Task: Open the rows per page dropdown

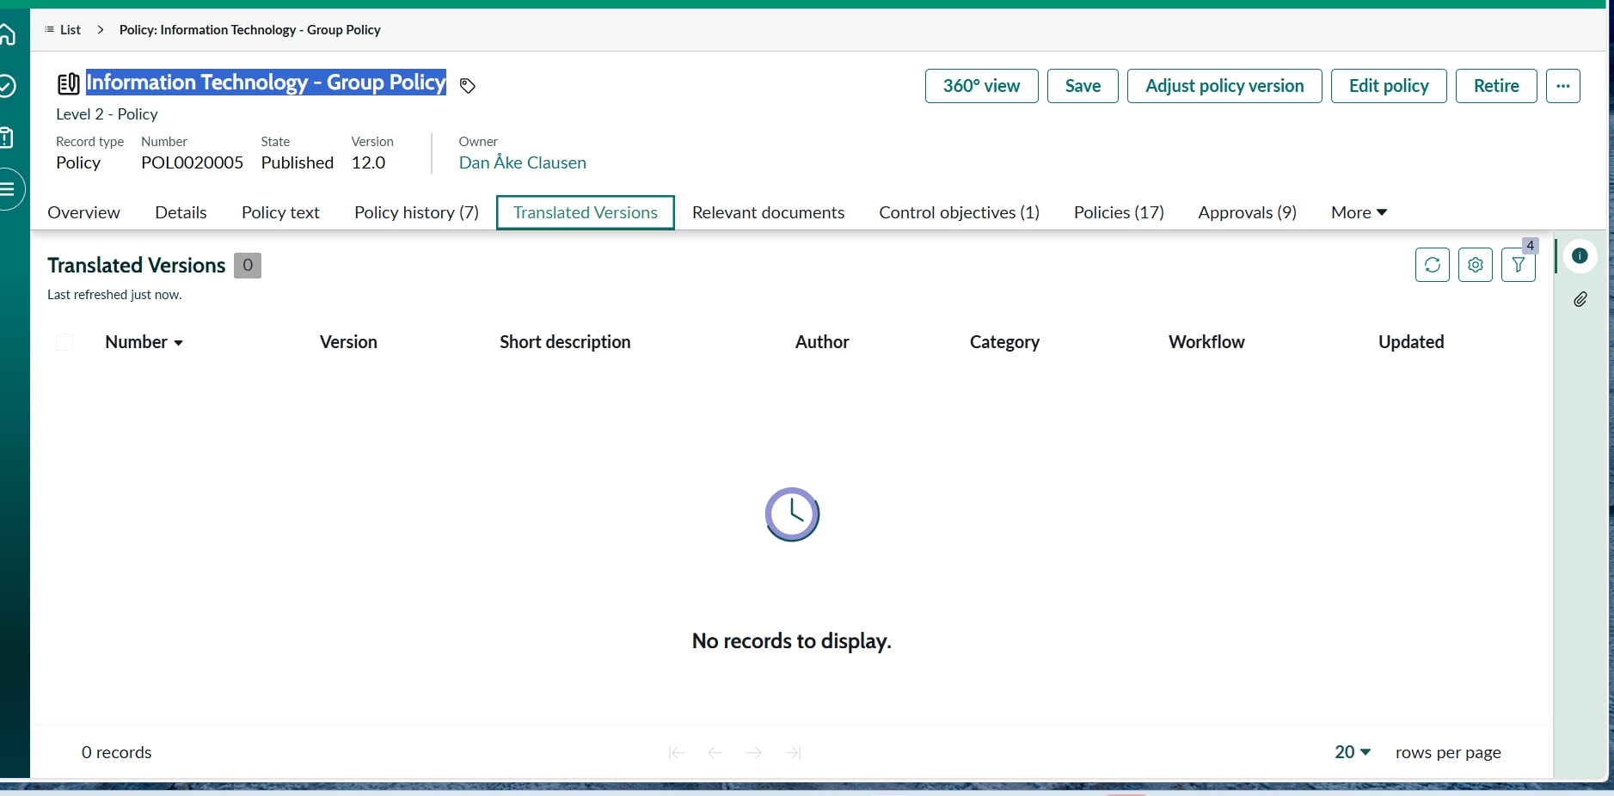Action: point(1352,752)
